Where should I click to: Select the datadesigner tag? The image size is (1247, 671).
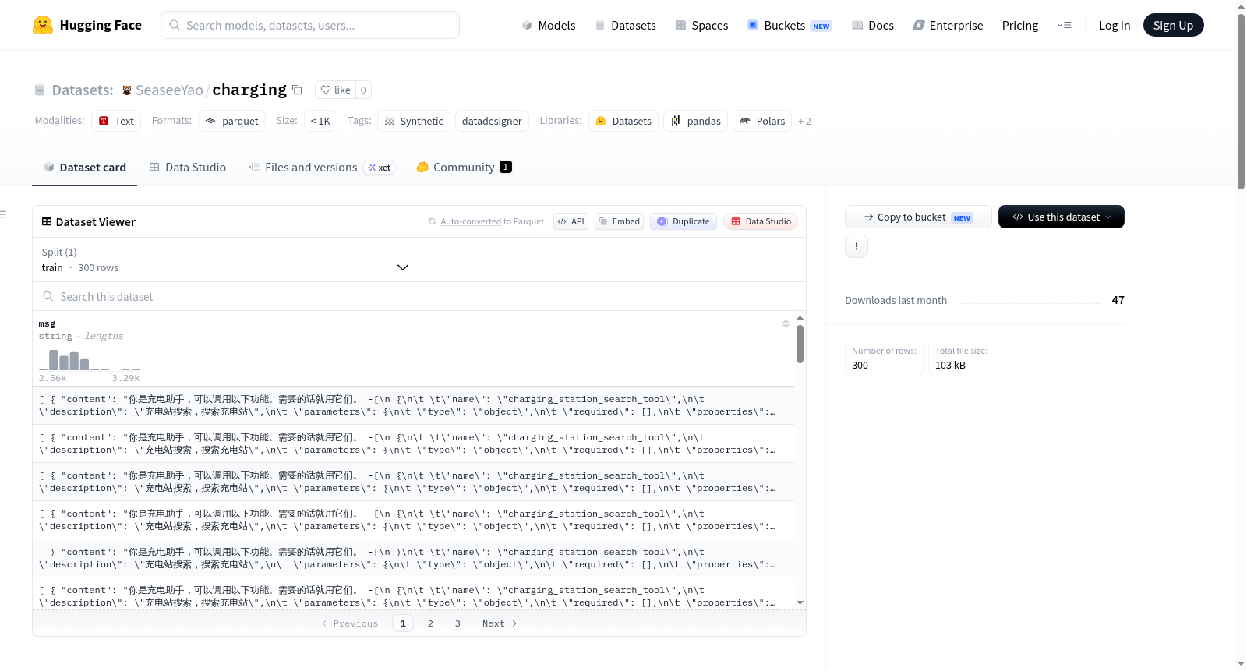pyautogui.click(x=492, y=121)
